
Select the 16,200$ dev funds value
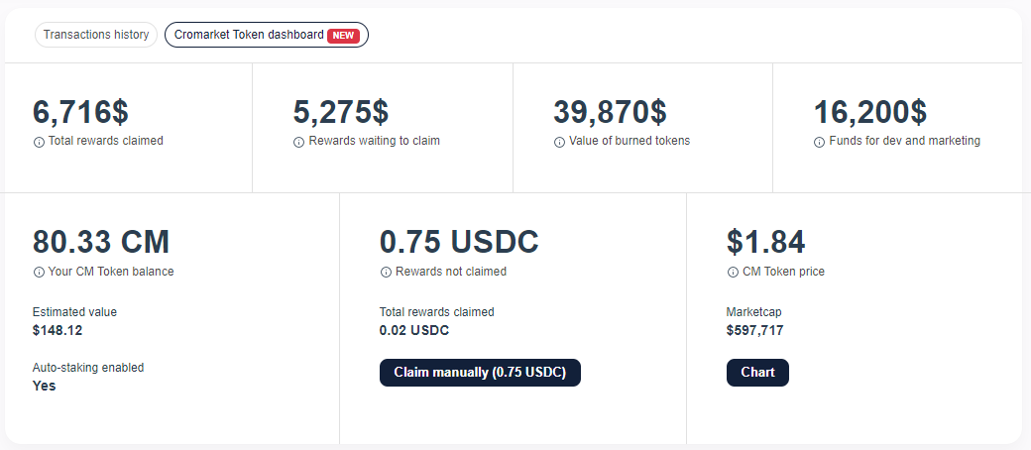click(x=870, y=112)
